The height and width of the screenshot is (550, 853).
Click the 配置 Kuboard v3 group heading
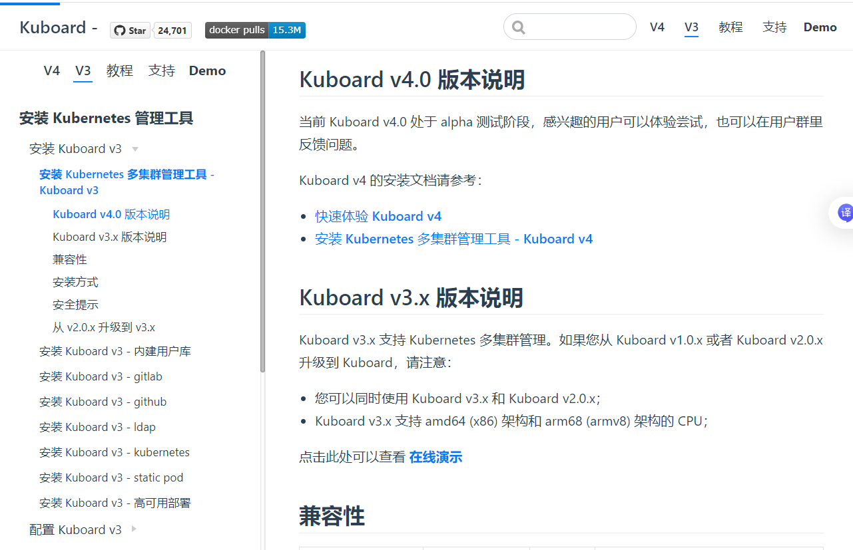tap(76, 529)
